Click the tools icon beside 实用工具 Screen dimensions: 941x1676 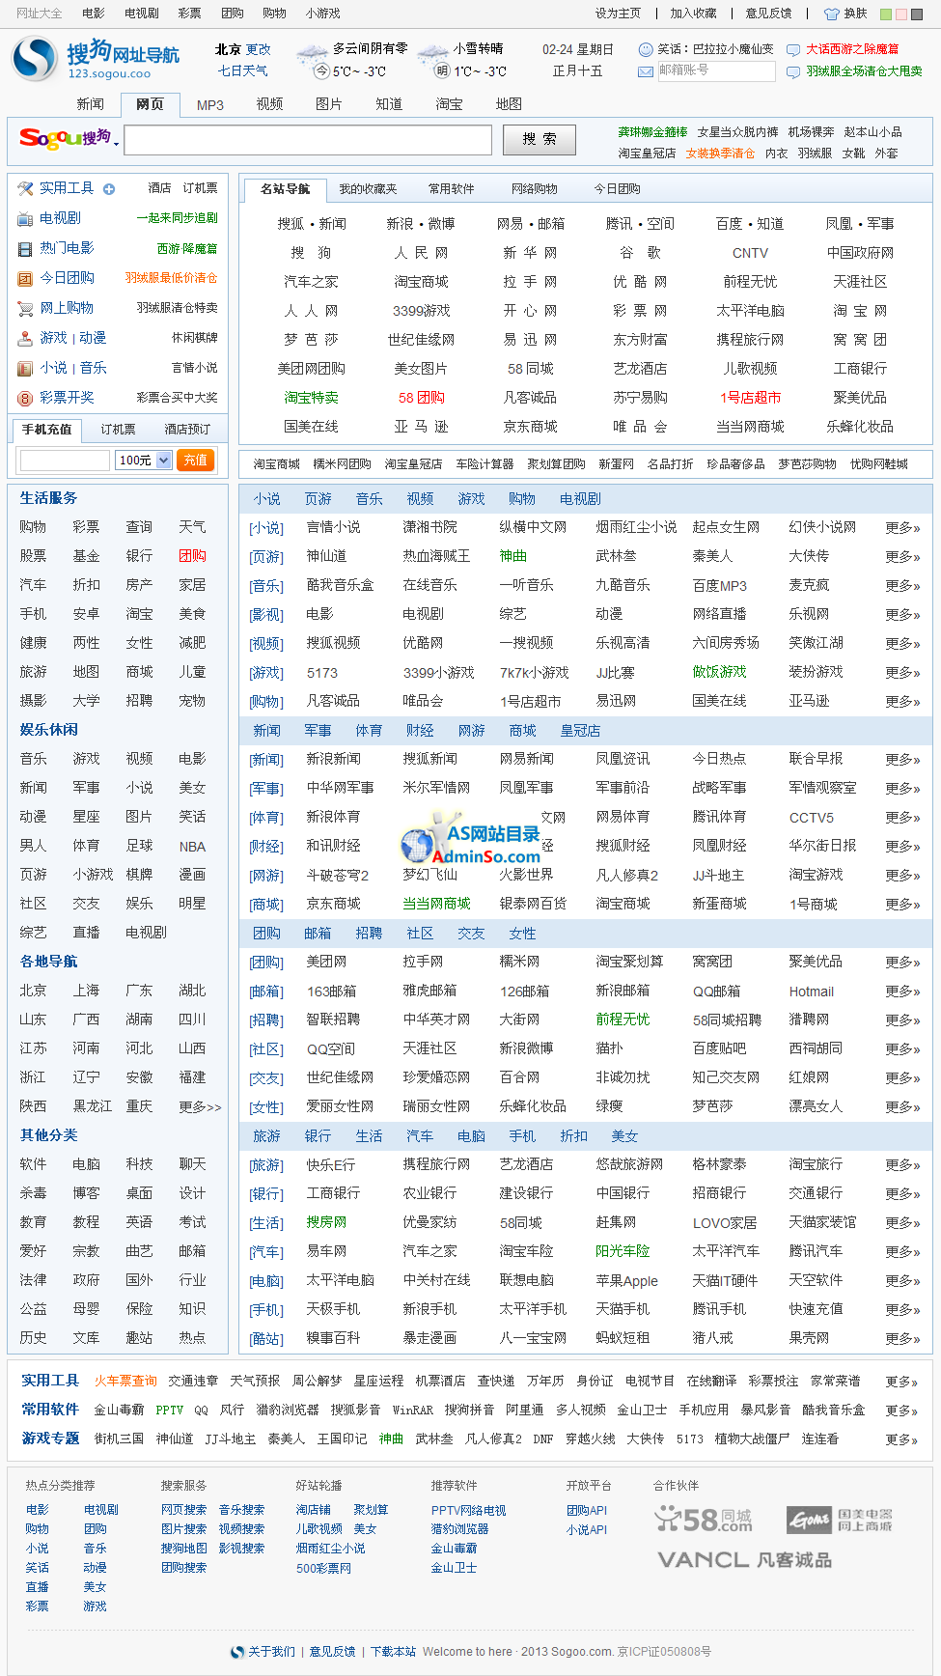pos(25,188)
